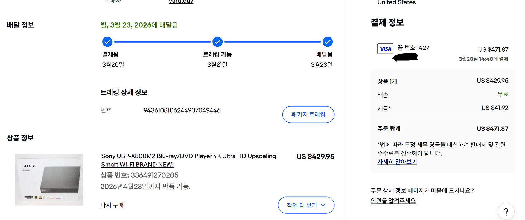Click the 패키지 트래킹 button
Viewport: 525px width, 220px height.
[x=308, y=115]
